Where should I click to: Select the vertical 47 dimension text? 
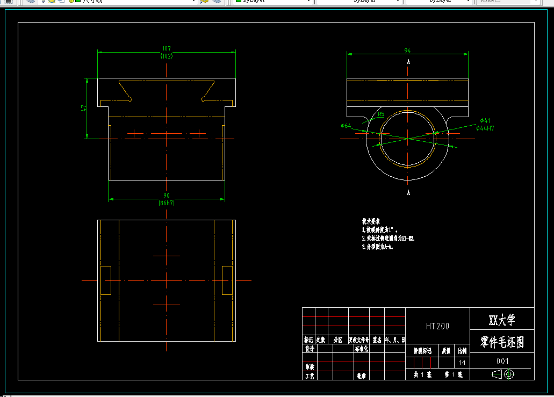coord(83,108)
